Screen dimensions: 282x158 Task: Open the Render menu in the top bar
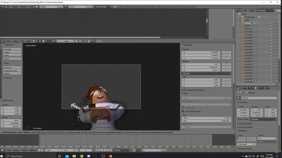(15, 7)
